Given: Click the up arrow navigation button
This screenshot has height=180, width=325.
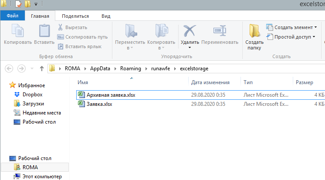Looking at the screenshot, I should tap(42, 68).
